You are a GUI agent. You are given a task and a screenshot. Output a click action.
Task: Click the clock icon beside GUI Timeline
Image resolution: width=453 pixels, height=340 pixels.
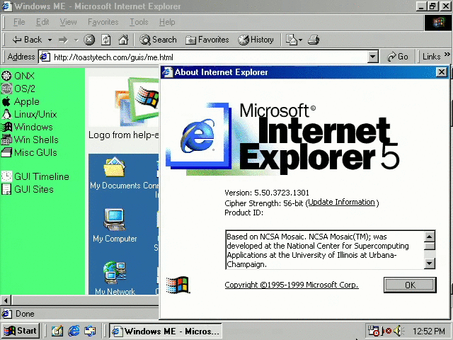click(x=6, y=176)
